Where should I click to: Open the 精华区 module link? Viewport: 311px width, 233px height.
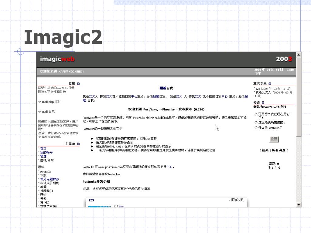coord(45,203)
